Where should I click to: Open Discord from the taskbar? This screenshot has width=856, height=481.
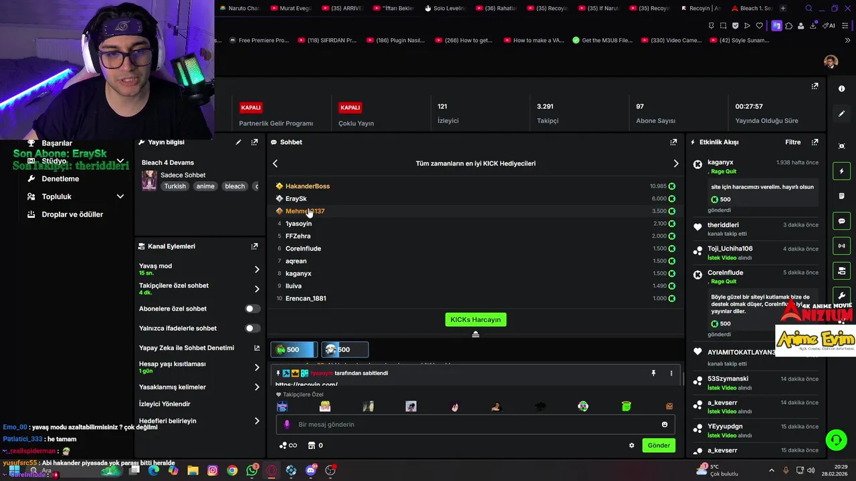pyautogui.click(x=310, y=470)
